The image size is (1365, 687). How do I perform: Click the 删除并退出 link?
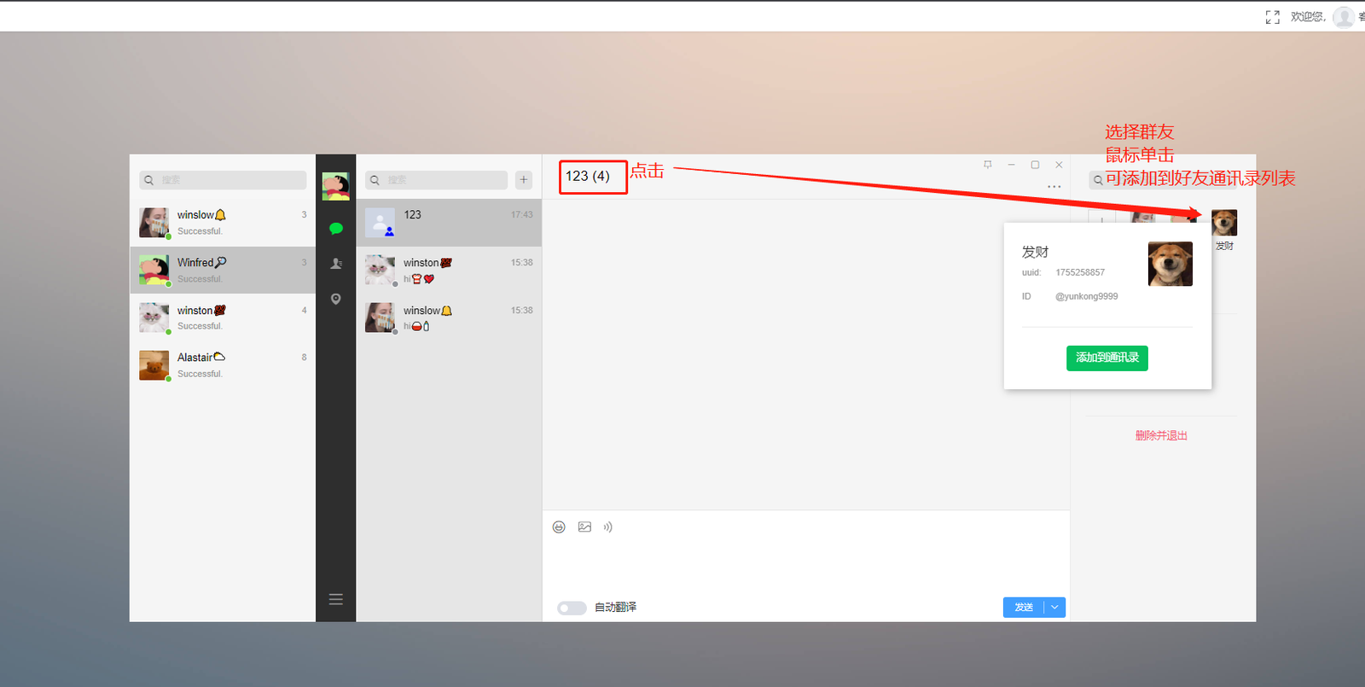pyautogui.click(x=1161, y=436)
